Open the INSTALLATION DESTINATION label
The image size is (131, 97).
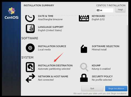55,65
